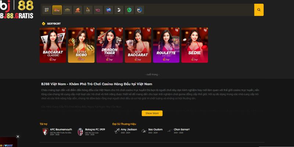Click the 'Sao Oudom' ambassador name
Viewport: 294px width, 147px height.
pos(155,129)
